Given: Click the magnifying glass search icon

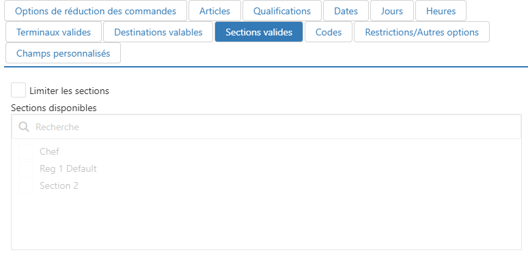Looking at the screenshot, I should pyautogui.click(x=24, y=127).
